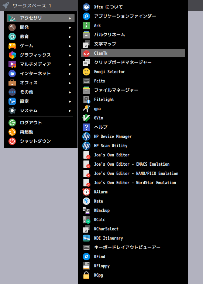This screenshot has height=284, width=203.
Task: Click the ゲーム controller icon
Action: pyautogui.click(x=12, y=46)
